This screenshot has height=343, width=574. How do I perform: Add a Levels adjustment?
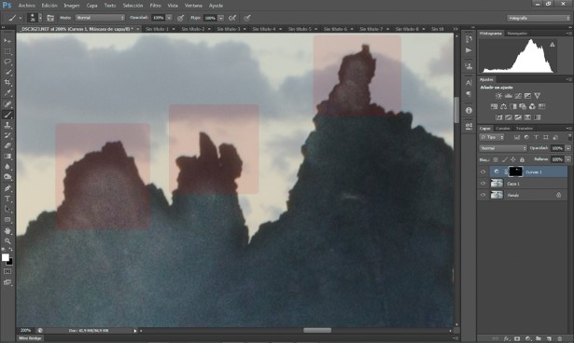508,96
